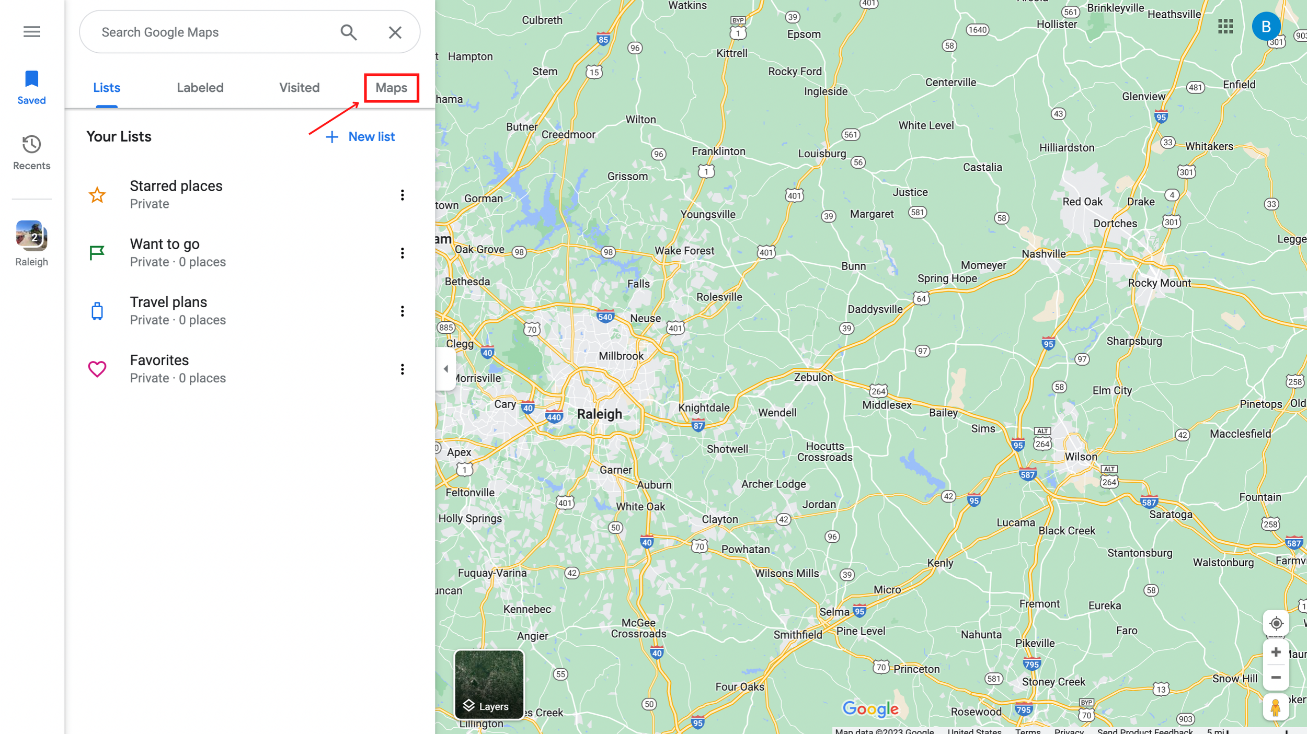Open the Google apps grid
1307x734 pixels.
(1225, 26)
